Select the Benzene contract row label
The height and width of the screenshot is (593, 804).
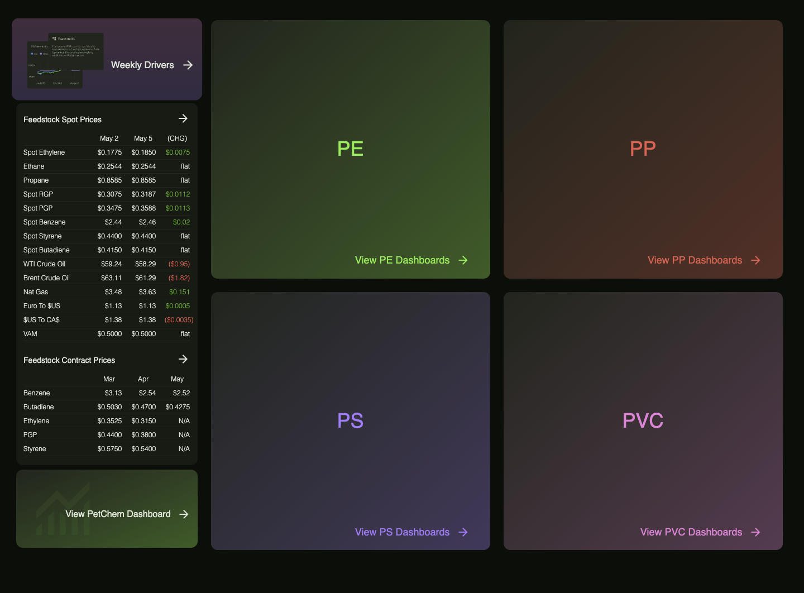click(x=36, y=393)
